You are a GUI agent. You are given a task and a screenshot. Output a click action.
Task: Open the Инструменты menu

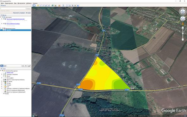tap(21, 3)
